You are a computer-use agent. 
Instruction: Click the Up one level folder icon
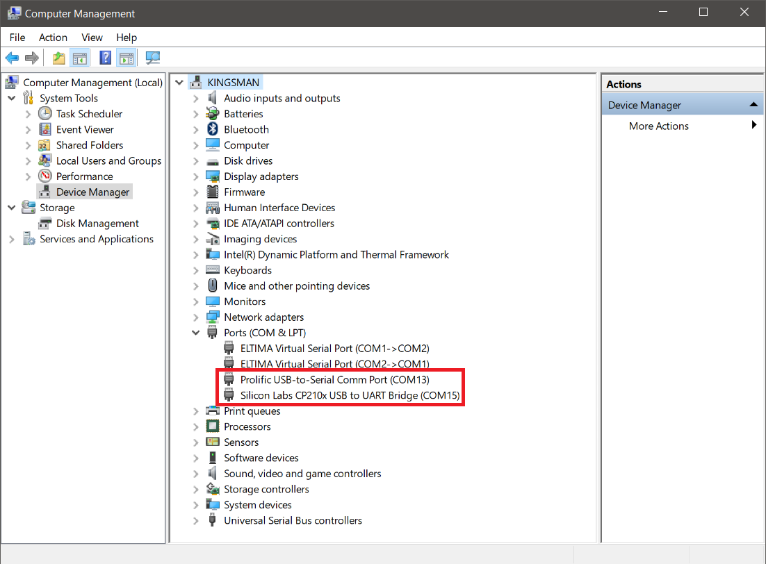point(58,58)
